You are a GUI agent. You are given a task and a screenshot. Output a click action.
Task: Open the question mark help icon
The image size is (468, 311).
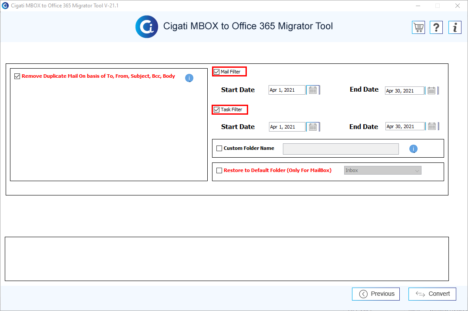[436, 27]
